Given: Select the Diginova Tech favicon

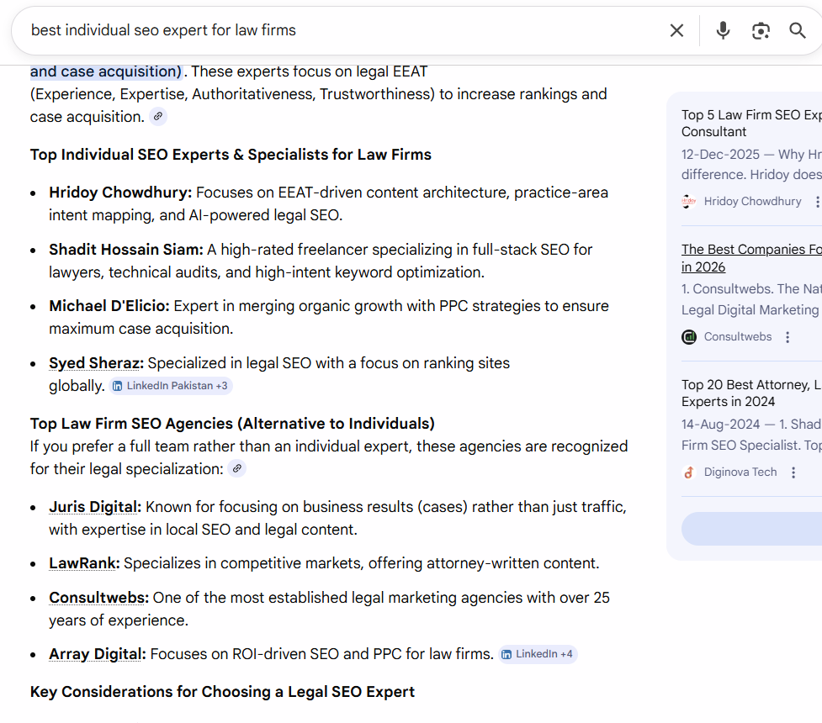Looking at the screenshot, I should [688, 472].
